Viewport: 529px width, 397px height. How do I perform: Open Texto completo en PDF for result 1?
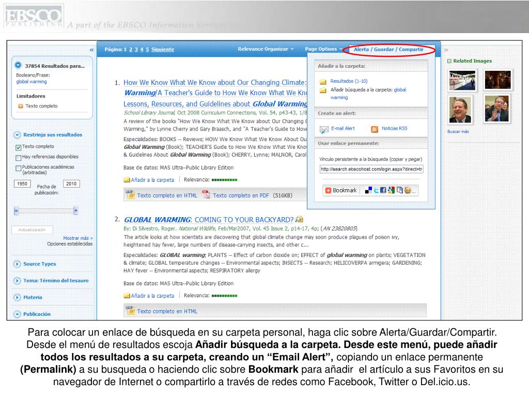click(x=241, y=195)
